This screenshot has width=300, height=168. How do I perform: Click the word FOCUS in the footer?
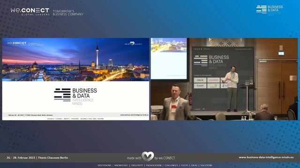click(184, 165)
